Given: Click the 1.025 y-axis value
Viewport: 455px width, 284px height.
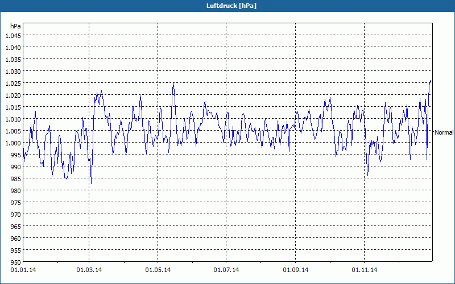Looking at the screenshot, I should click(13, 83).
